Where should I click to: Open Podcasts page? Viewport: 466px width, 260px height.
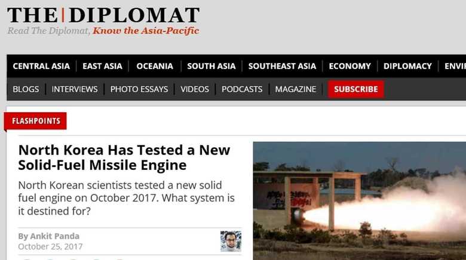242,89
